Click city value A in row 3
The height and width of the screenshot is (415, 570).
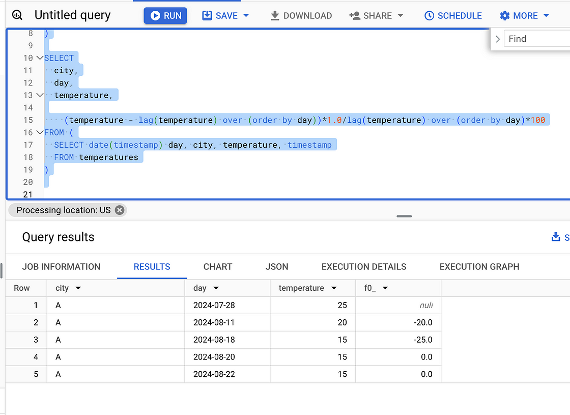coord(58,340)
